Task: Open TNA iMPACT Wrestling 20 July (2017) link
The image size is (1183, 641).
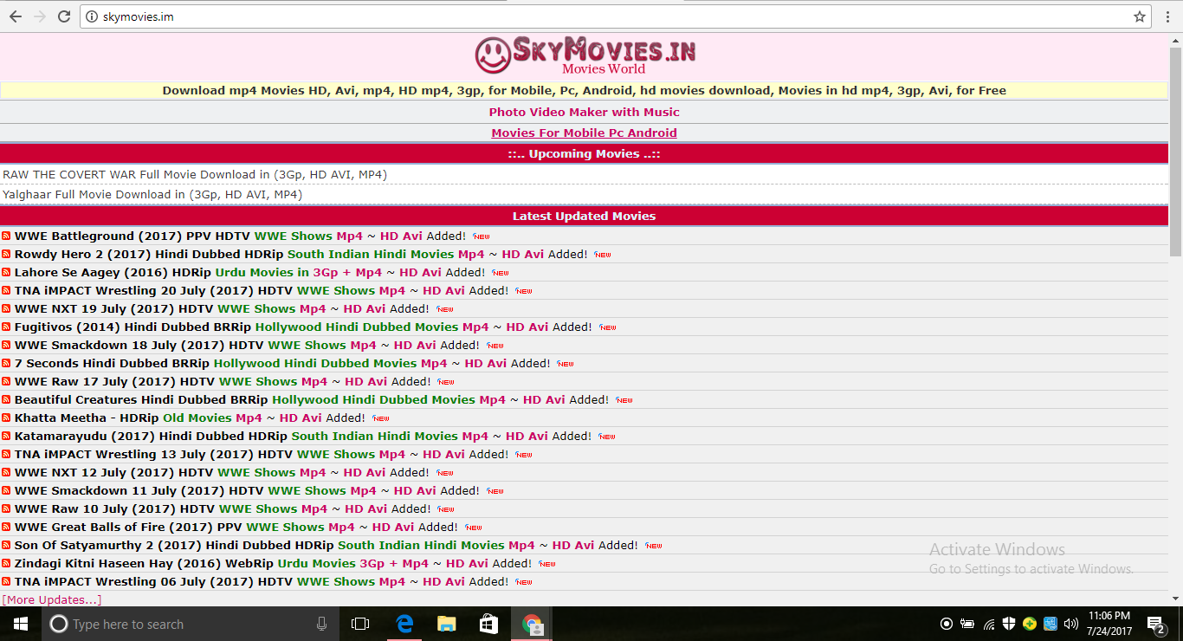Action: click(153, 290)
